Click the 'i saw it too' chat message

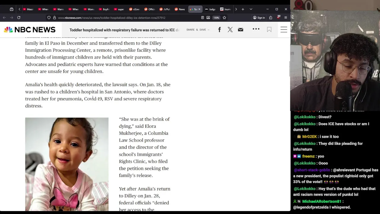pos(329,136)
